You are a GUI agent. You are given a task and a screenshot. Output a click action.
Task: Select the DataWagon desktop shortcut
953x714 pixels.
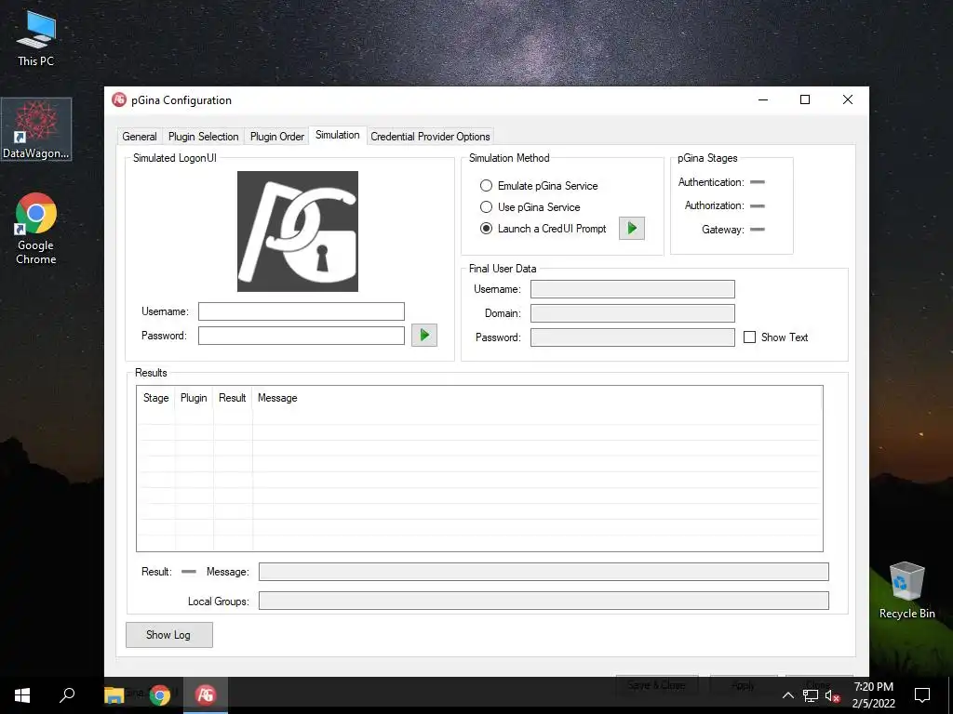[x=36, y=129]
